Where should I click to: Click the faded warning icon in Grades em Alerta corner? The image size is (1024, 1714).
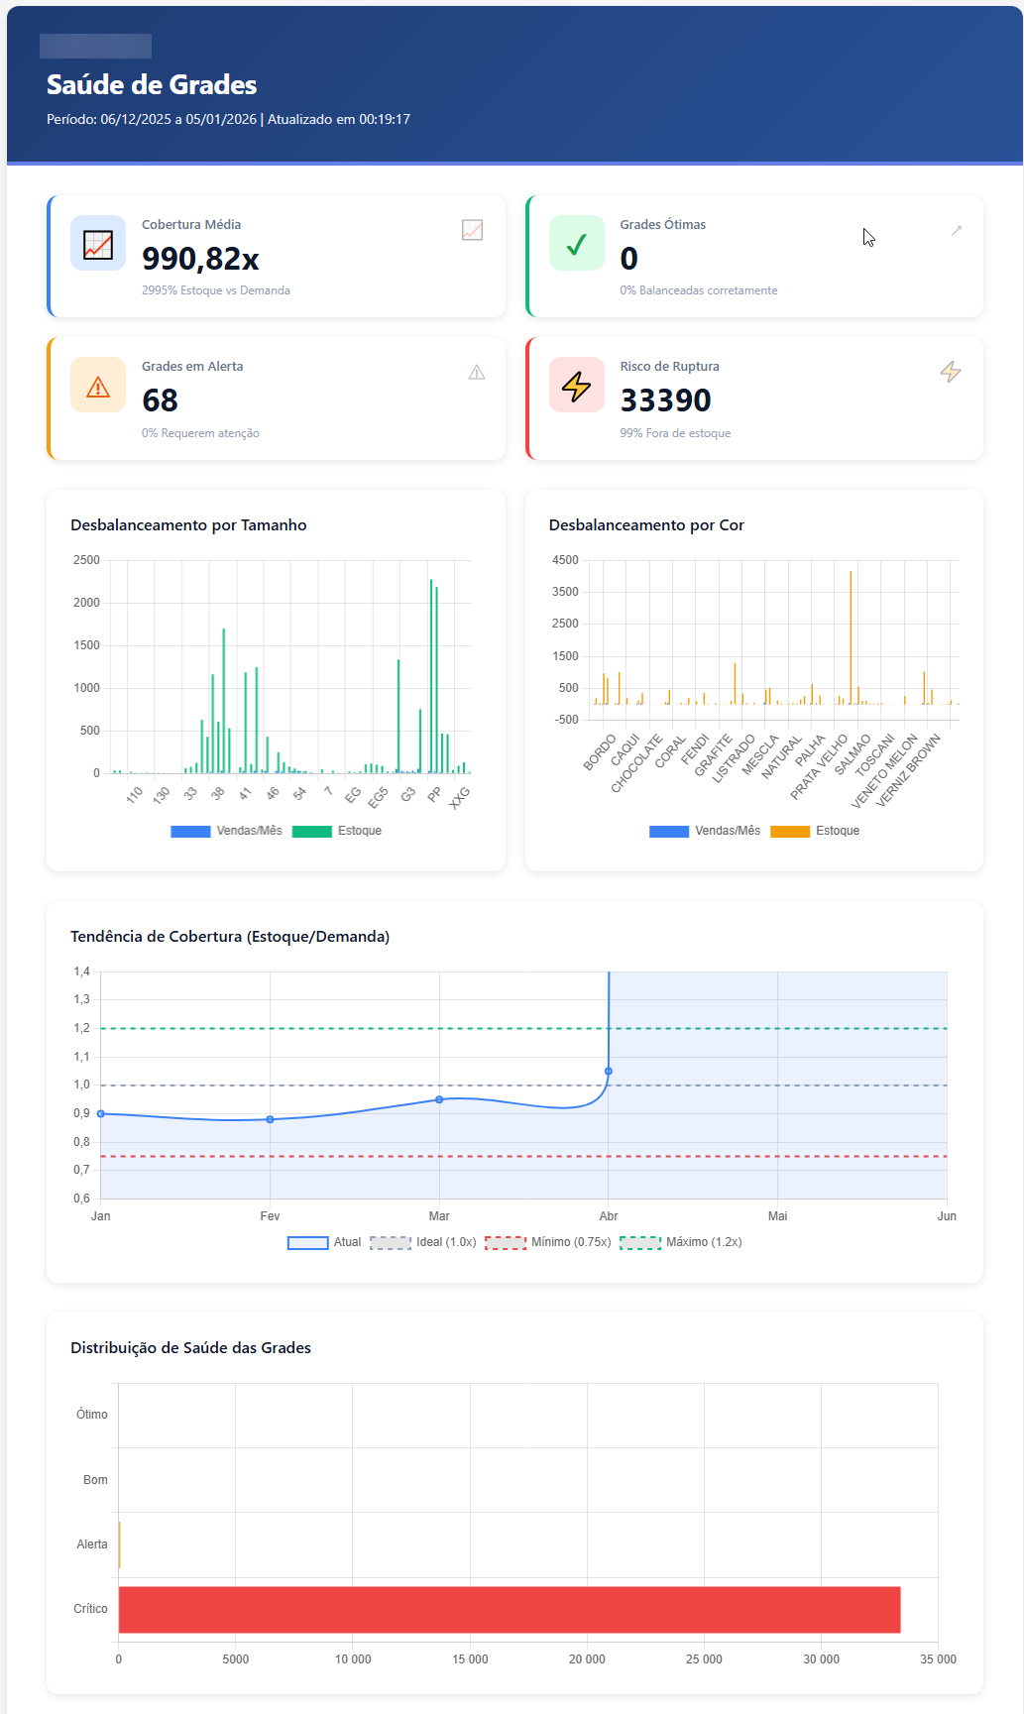click(477, 373)
